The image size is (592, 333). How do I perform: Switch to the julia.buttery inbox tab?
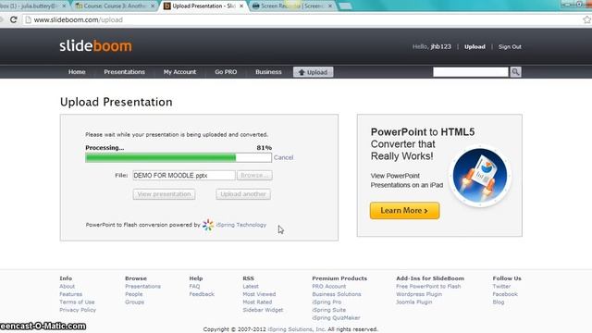pyautogui.click(x=32, y=6)
